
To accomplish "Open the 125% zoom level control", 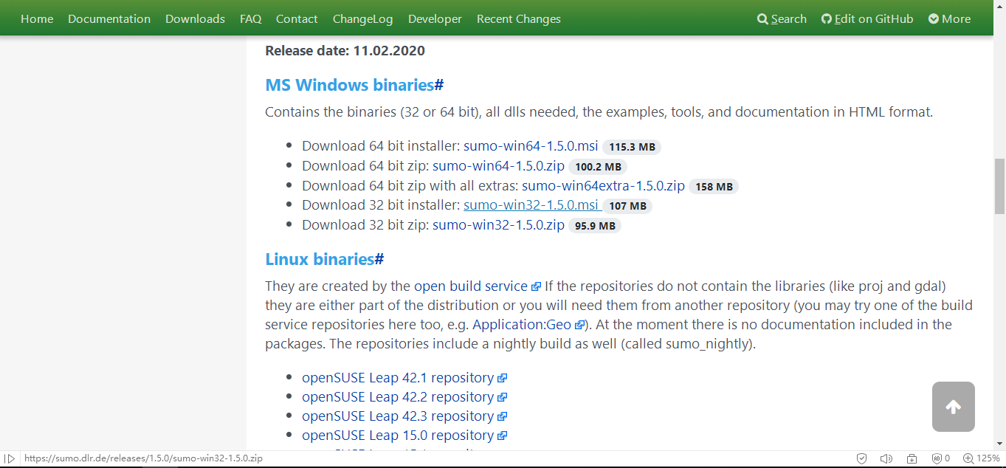I will tap(982, 458).
